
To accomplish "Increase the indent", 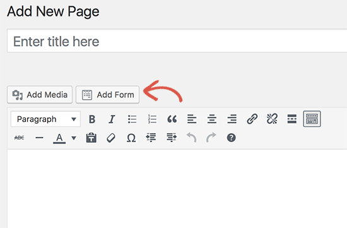I will 171,138.
